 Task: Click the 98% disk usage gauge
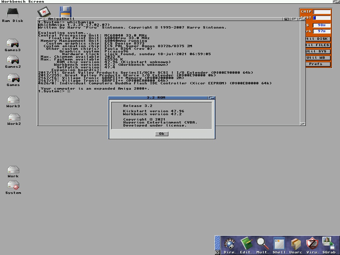point(322,25)
